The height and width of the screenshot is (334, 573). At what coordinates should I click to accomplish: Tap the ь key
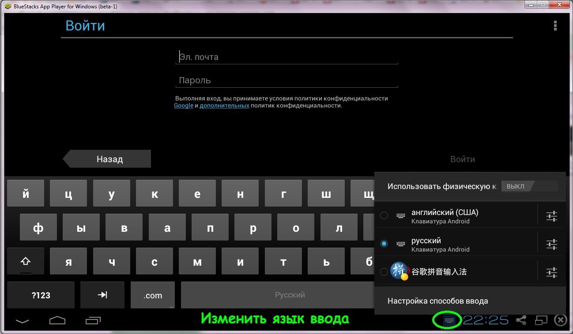(326, 261)
